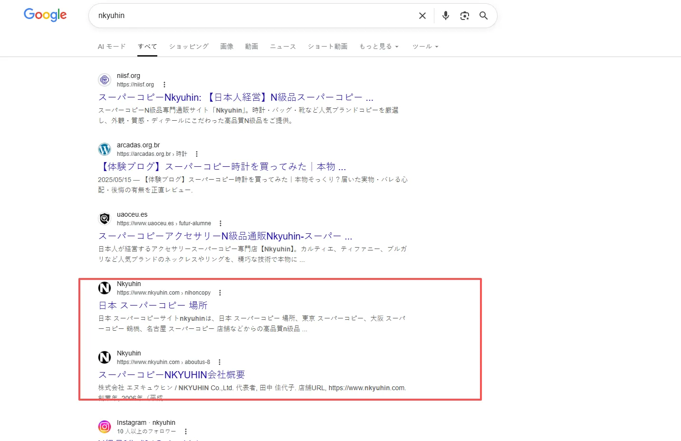Click the snippet beginning スーパーコピーN級品専門通販サイト
The height and width of the screenshot is (441, 681).
[249, 115]
